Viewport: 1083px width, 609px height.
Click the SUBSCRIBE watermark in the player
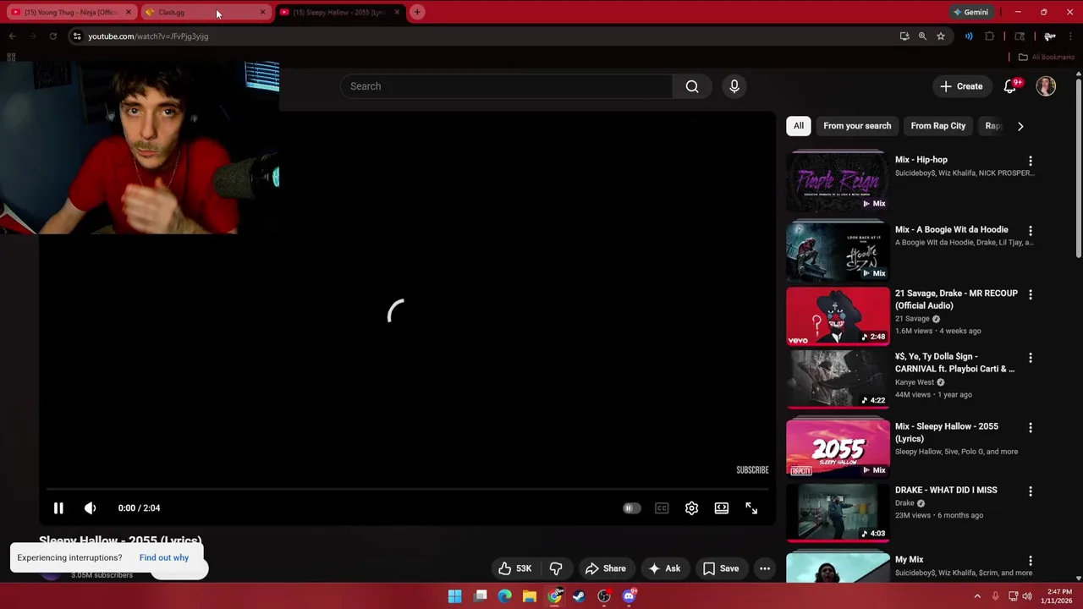pyautogui.click(x=752, y=470)
